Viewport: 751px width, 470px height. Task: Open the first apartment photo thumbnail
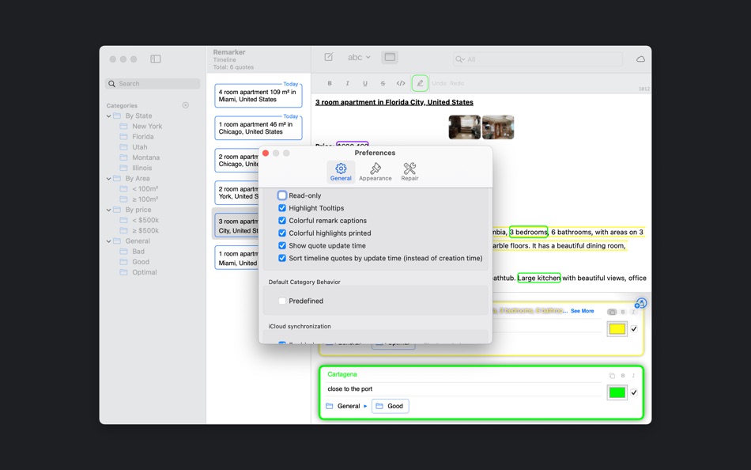click(x=464, y=127)
